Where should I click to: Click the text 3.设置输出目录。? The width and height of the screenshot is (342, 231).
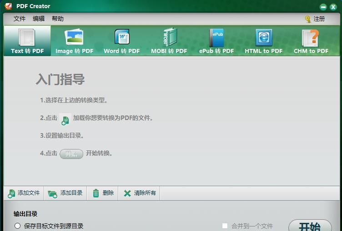[x=62, y=135]
